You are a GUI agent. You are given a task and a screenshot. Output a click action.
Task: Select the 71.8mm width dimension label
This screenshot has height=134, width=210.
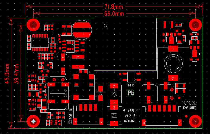point(114,7)
